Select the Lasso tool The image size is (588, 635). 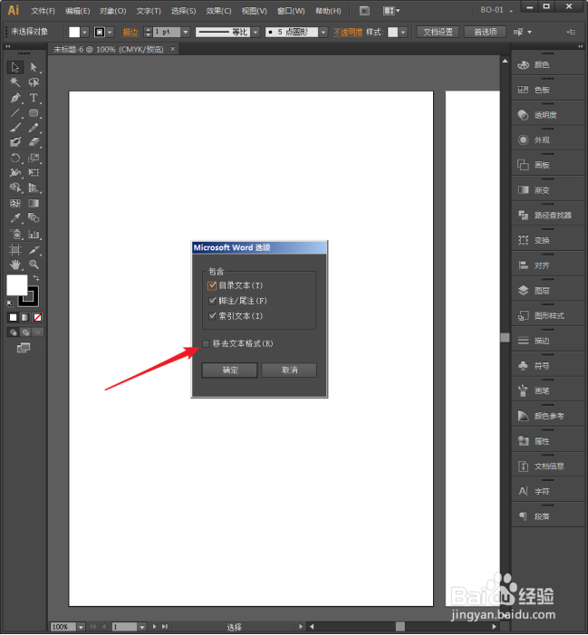click(x=34, y=82)
